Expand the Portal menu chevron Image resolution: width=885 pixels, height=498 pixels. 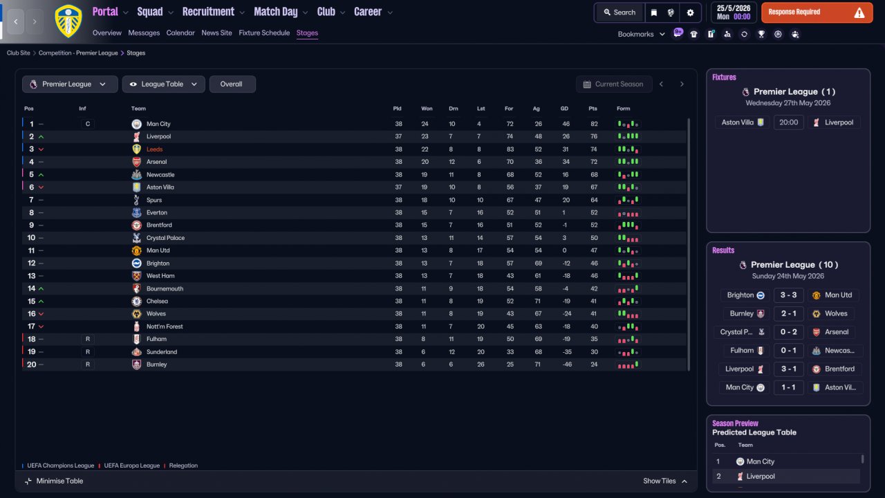pos(125,12)
